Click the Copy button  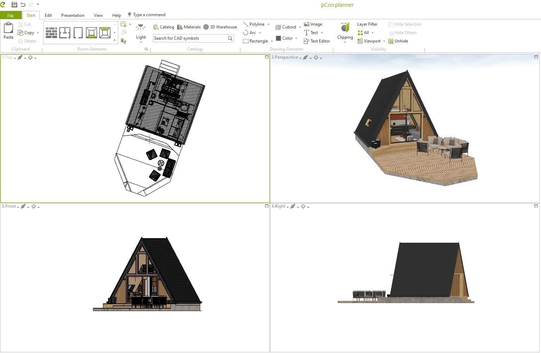pyautogui.click(x=26, y=33)
